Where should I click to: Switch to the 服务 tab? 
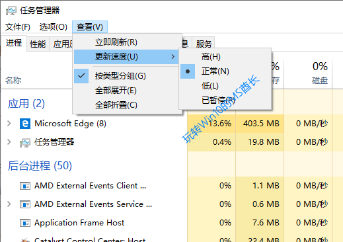204,44
